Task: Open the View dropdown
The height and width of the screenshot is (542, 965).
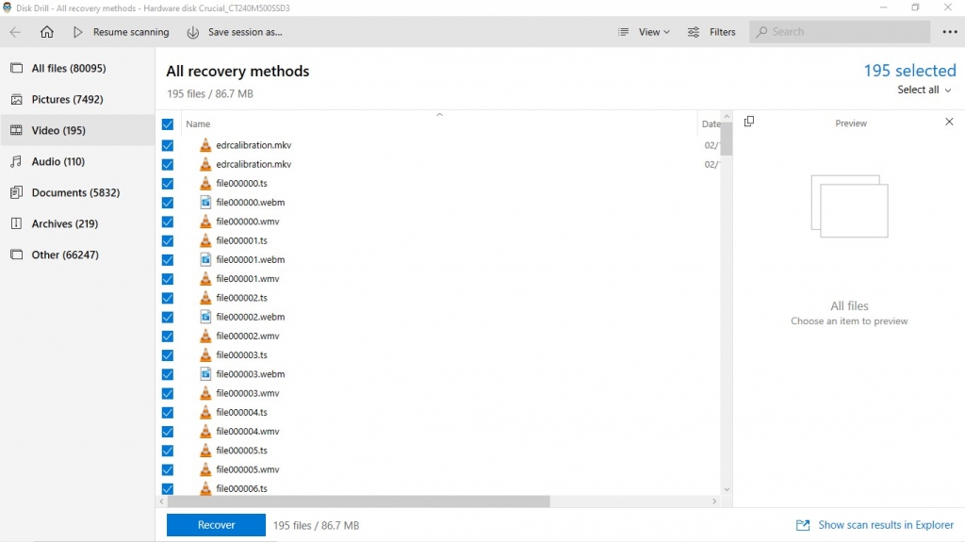Action: (654, 32)
